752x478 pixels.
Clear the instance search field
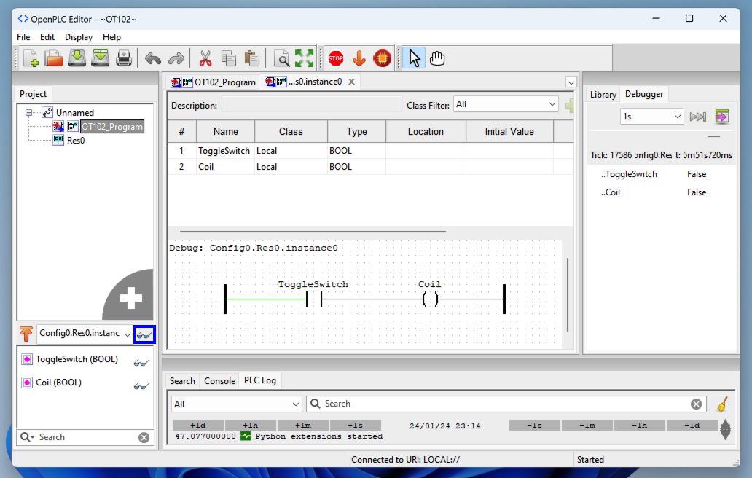tap(144, 437)
